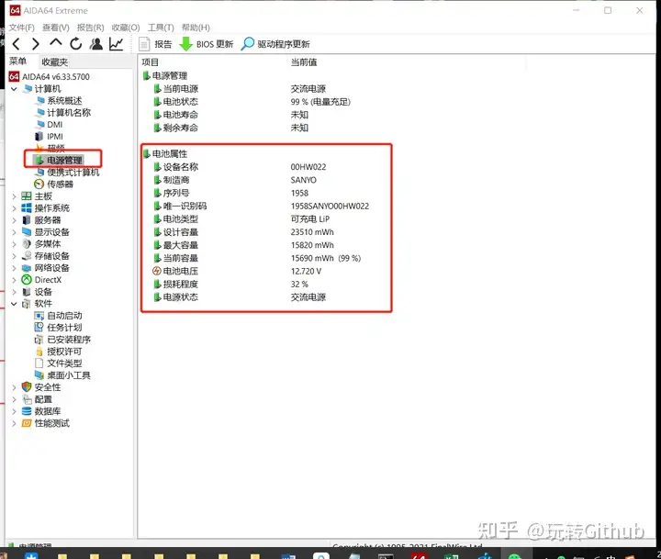The height and width of the screenshot is (559, 661).
Task: Select the 最大容量 row
Action: pos(243,245)
